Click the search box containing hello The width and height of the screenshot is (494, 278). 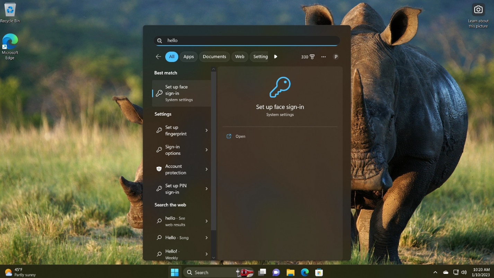click(x=247, y=41)
